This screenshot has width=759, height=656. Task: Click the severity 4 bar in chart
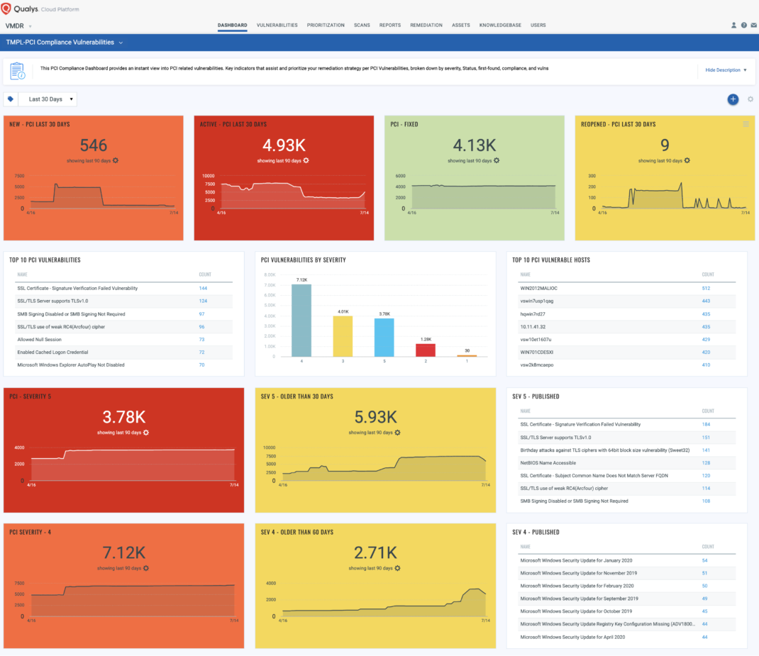301,321
